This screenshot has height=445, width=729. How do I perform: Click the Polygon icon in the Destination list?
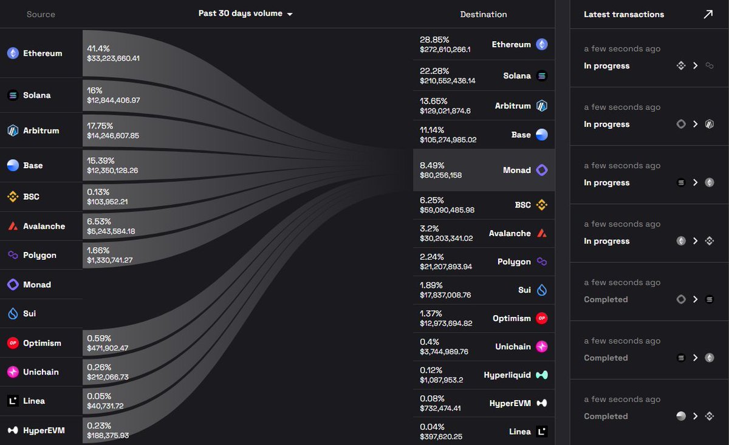pyautogui.click(x=542, y=262)
